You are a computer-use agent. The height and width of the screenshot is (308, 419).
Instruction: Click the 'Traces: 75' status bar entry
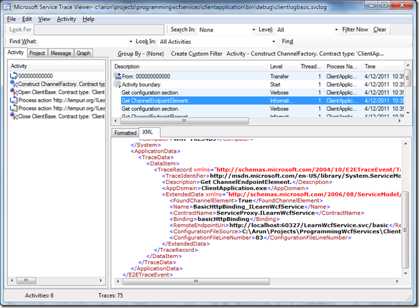[x=110, y=295]
